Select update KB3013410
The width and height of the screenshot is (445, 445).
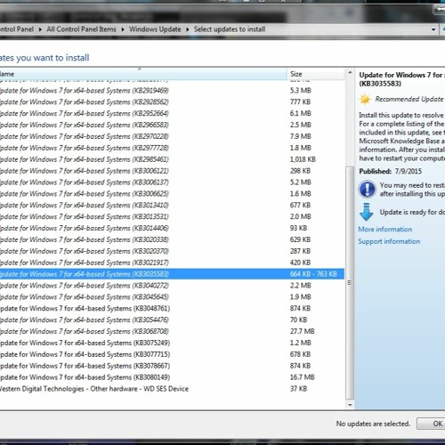pyautogui.click(x=172, y=206)
